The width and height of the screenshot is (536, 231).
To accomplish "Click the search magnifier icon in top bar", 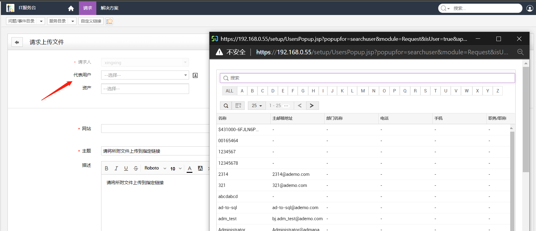I will coord(443,8).
